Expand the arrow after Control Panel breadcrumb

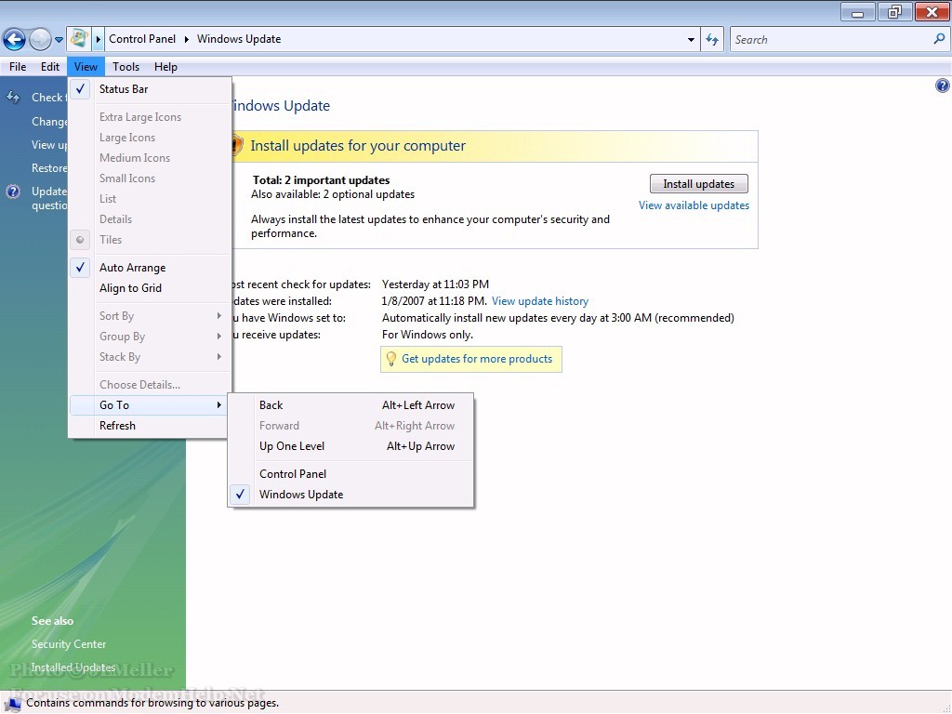186,39
